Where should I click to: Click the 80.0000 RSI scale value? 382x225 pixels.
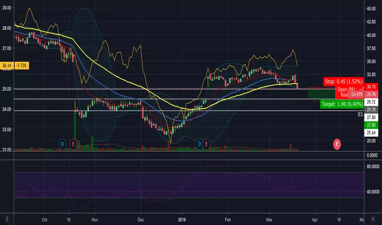point(373,166)
